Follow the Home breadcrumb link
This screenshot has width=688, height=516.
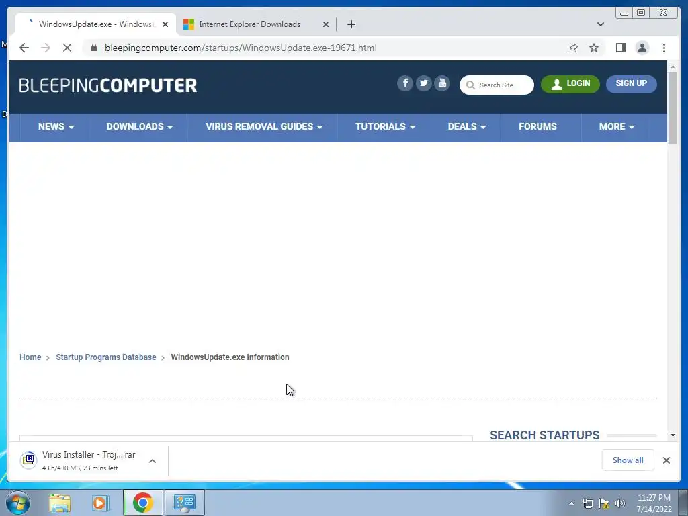coord(30,357)
